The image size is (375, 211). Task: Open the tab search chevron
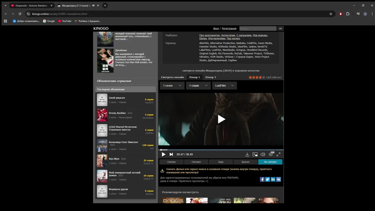coord(5,6)
